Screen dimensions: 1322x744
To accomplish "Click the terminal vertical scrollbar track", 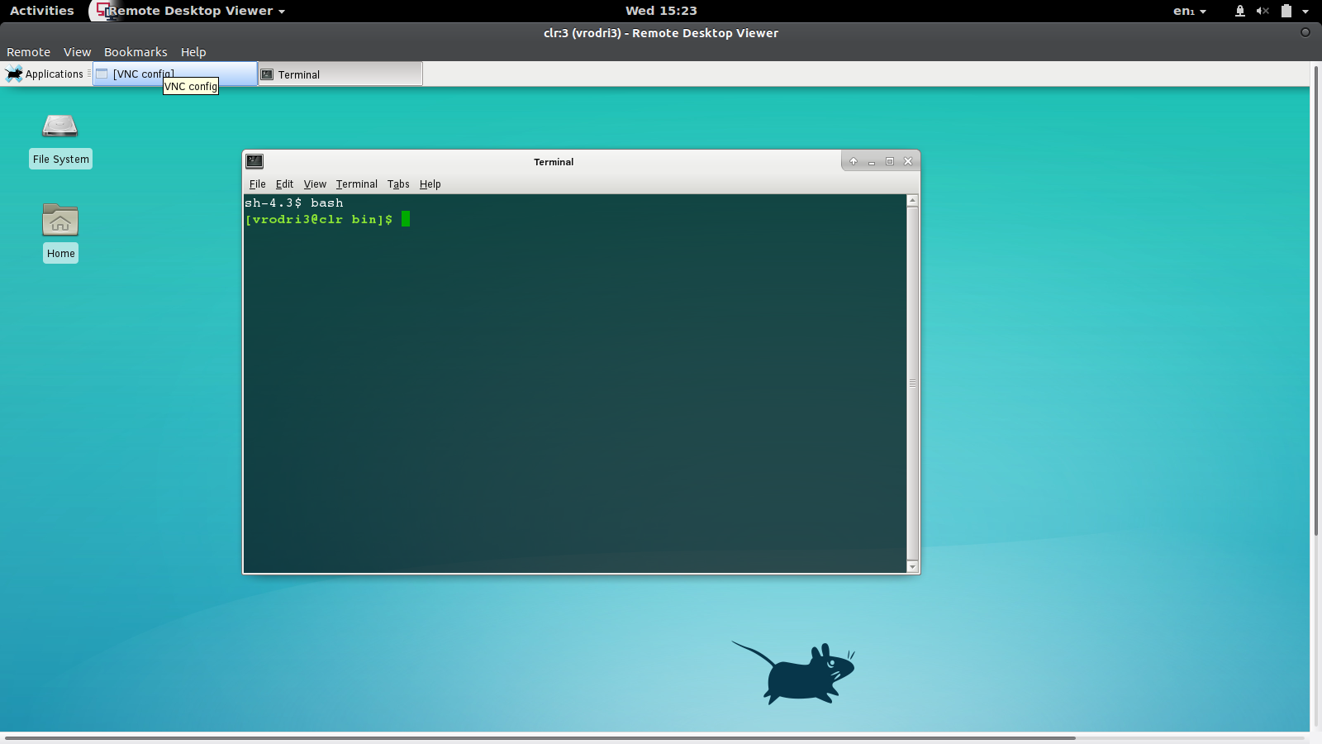I will click(912, 384).
